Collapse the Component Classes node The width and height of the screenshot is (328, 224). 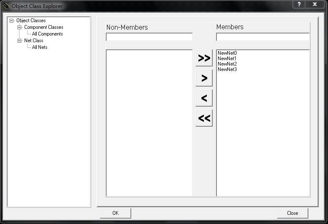coord(19,27)
